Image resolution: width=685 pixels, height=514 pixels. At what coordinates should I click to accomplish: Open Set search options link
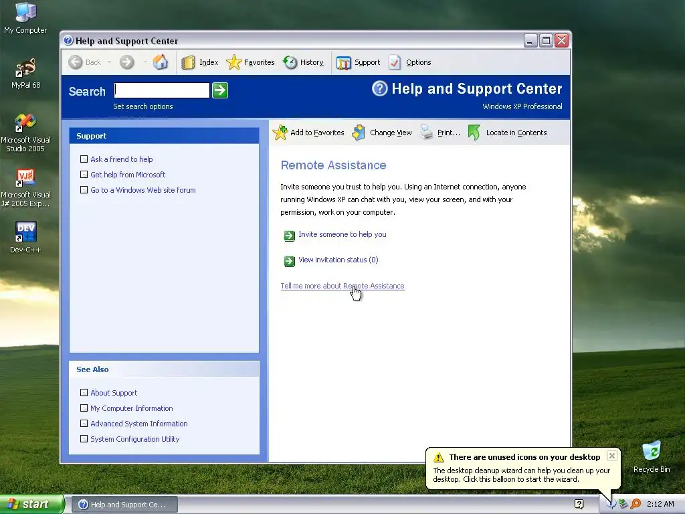click(143, 106)
